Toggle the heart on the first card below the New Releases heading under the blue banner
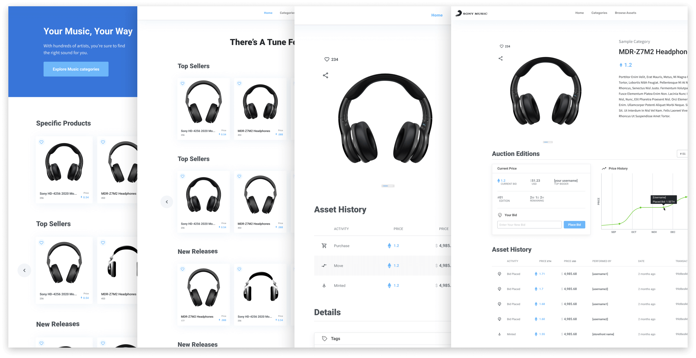 coord(41,343)
